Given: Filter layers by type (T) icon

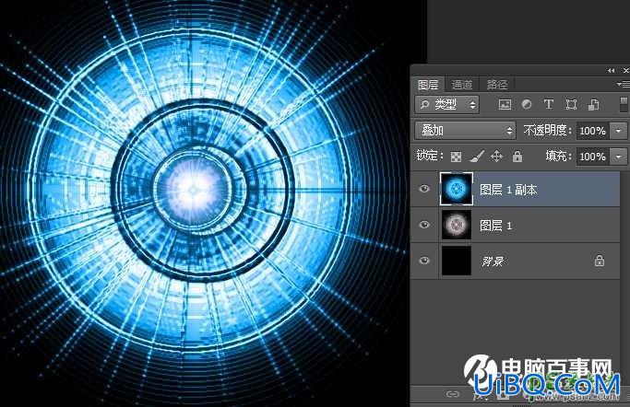Looking at the screenshot, I should pyautogui.click(x=549, y=105).
